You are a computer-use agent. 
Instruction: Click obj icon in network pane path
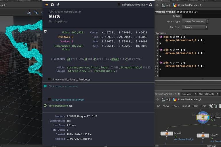tap(163, 99)
